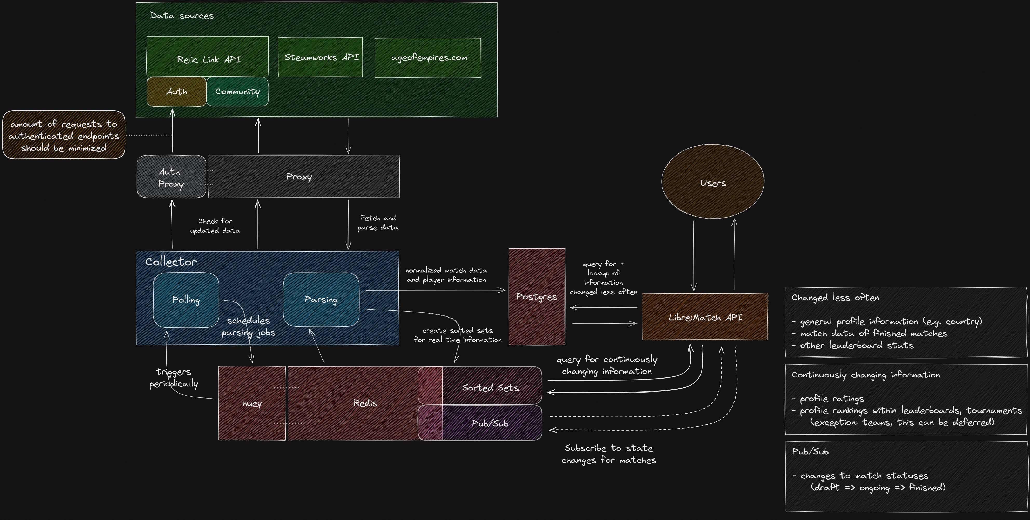
Task: Select the Polling box inside Collector
Action: pos(186,300)
